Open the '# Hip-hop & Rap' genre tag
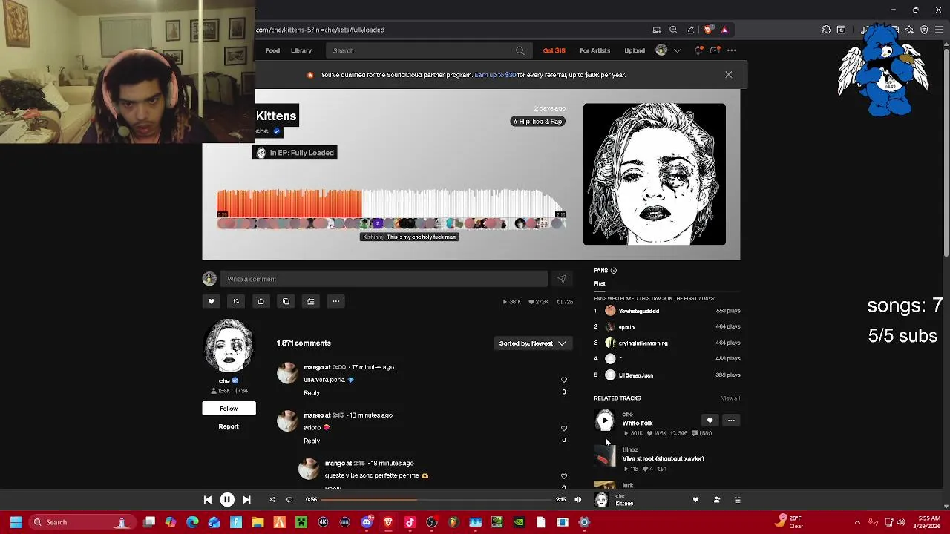Viewport: 950px width, 534px height. coord(538,121)
